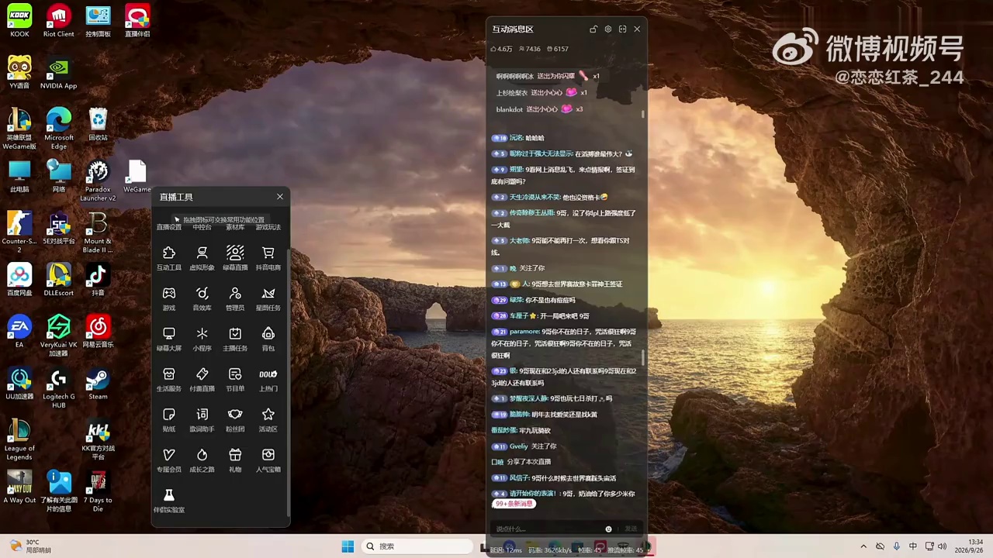
Task: Open 歌词助手 lyrics assistant
Action: (202, 419)
